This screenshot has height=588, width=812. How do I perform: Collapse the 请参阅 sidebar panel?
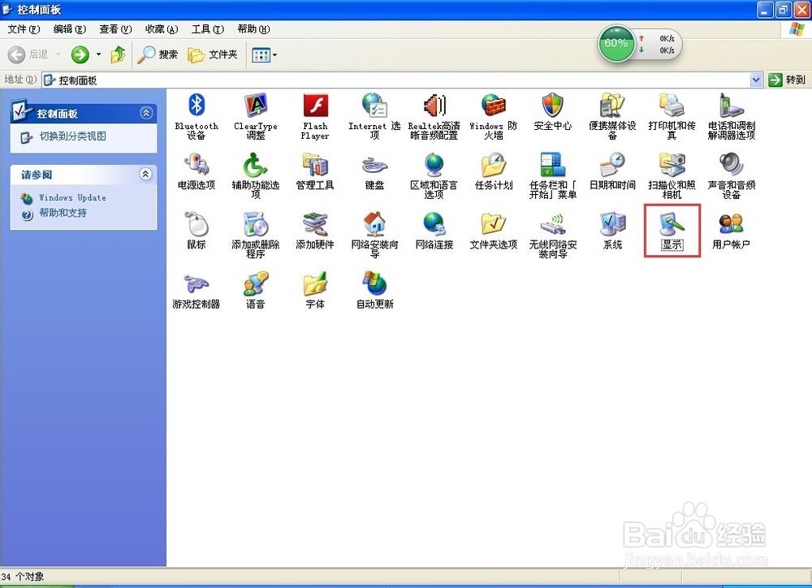pyautogui.click(x=146, y=174)
